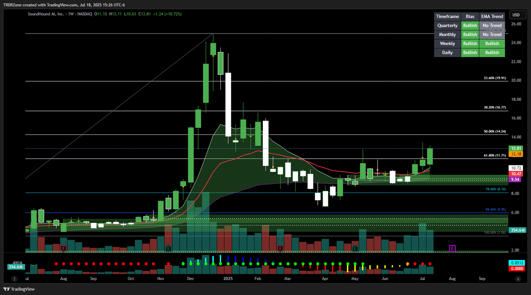Click the 12.81 current price label
This screenshot has width=531, height=295.
(516, 149)
